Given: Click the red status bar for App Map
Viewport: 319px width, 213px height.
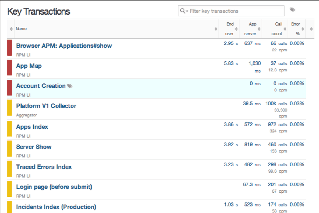Looking at the screenshot, I should tap(9, 68).
